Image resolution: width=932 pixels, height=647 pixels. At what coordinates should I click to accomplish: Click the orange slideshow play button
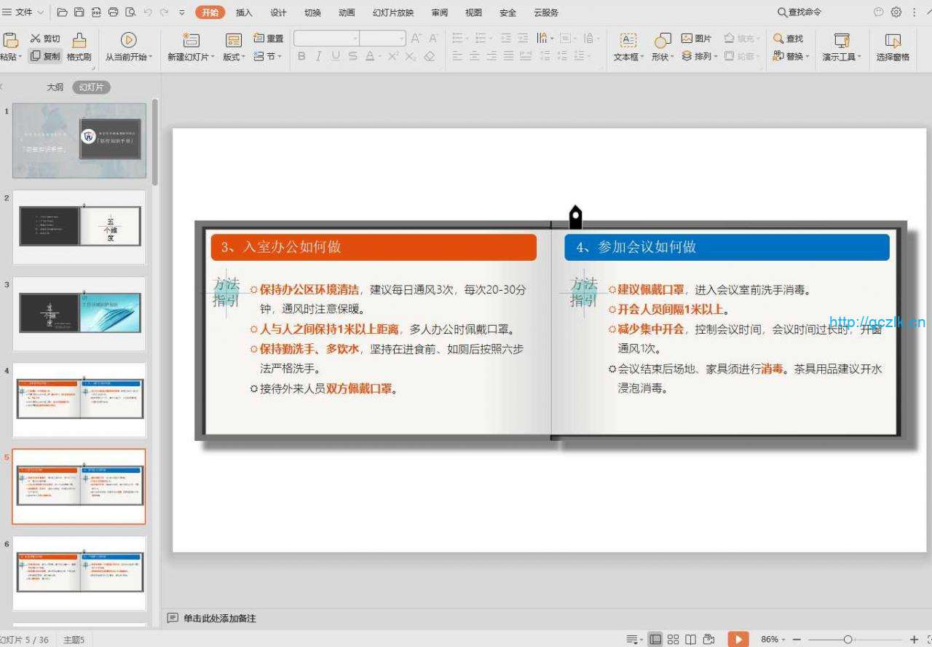pyautogui.click(x=738, y=639)
